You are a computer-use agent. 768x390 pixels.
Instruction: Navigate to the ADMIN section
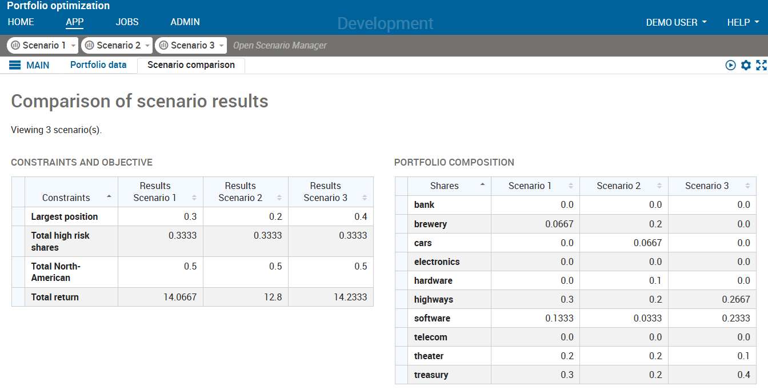pos(185,22)
